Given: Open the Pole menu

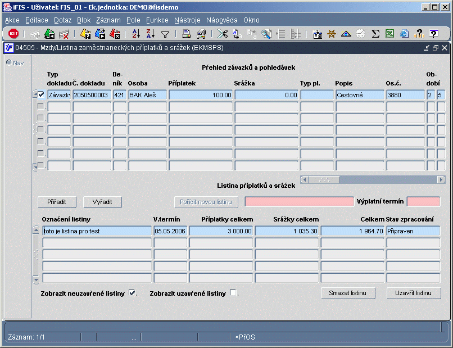Looking at the screenshot, I should [x=133, y=20].
